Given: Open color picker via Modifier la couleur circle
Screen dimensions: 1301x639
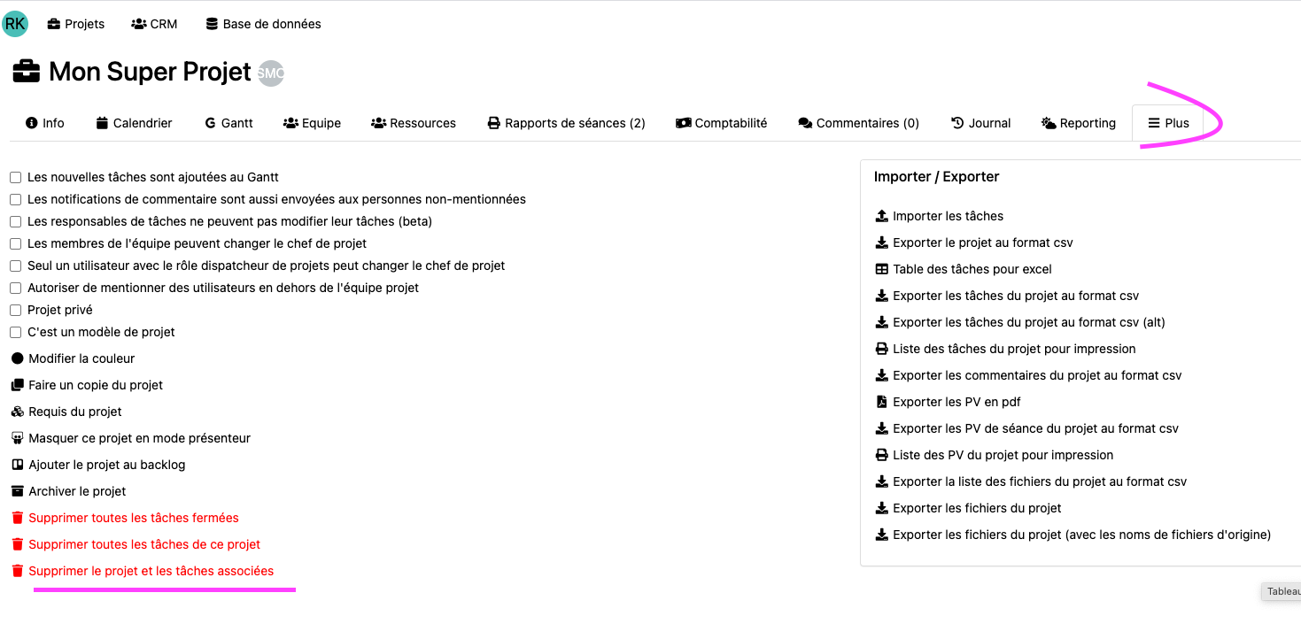Looking at the screenshot, I should (x=17, y=358).
